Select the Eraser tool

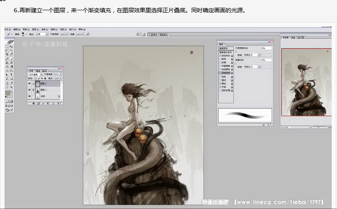point(7,66)
